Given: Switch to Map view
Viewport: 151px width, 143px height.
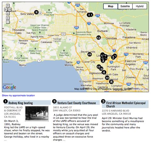Looking at the screenshot, I should 111,6.
